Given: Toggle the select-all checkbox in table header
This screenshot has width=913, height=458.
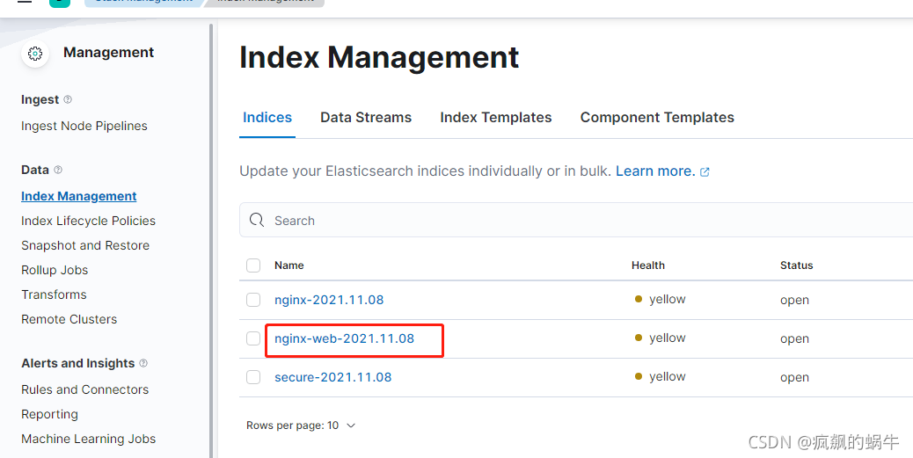Looking at the screenshot, I should pos(253,265).
